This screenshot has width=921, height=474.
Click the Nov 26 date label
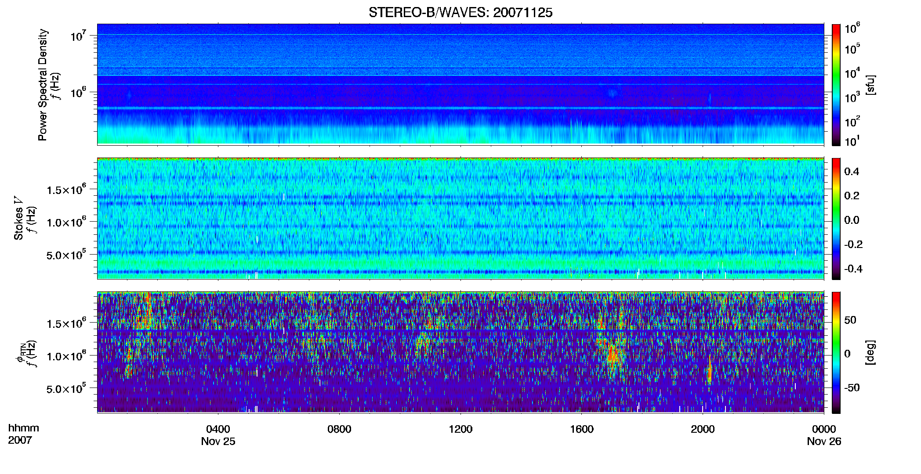tap(824, 442)
